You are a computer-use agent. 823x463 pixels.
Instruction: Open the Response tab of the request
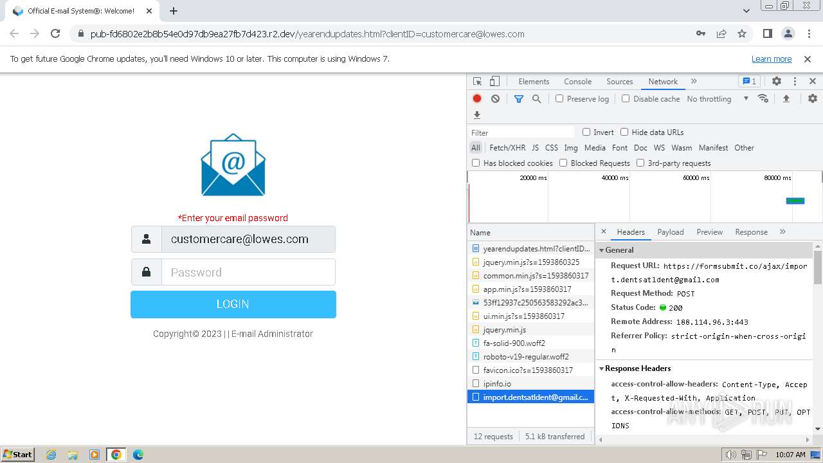[x=751, y=232]
